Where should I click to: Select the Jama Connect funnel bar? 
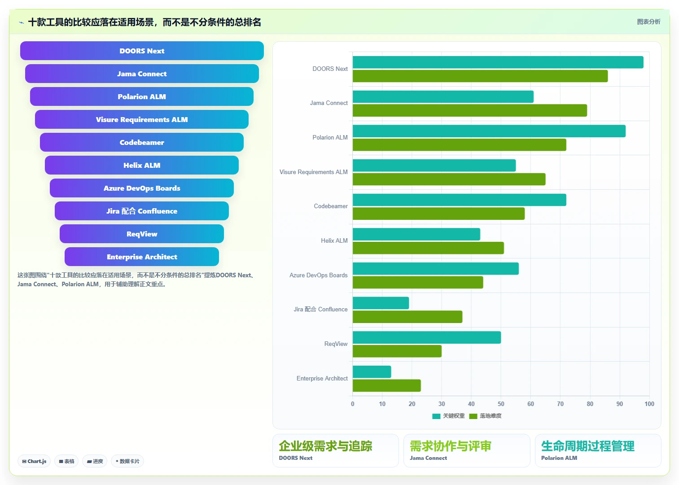142,74
